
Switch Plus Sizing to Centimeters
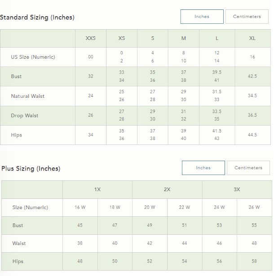click(x=248, y=168)
